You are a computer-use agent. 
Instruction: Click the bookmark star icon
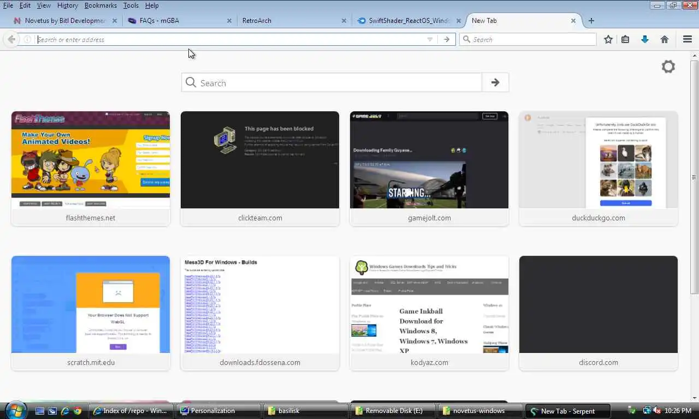tap(608, 39)
